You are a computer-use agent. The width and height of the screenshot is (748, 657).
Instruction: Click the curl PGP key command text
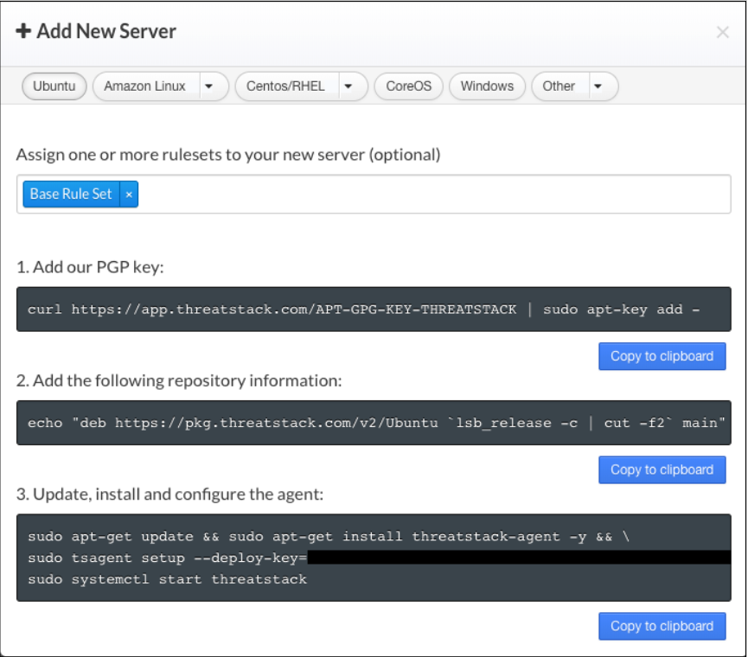[363, 309]
